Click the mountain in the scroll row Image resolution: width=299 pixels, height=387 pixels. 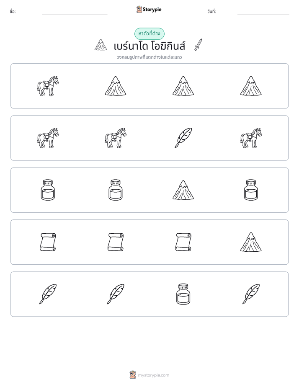point(251,242)
